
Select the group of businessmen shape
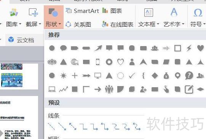click(x=109, y=89)
